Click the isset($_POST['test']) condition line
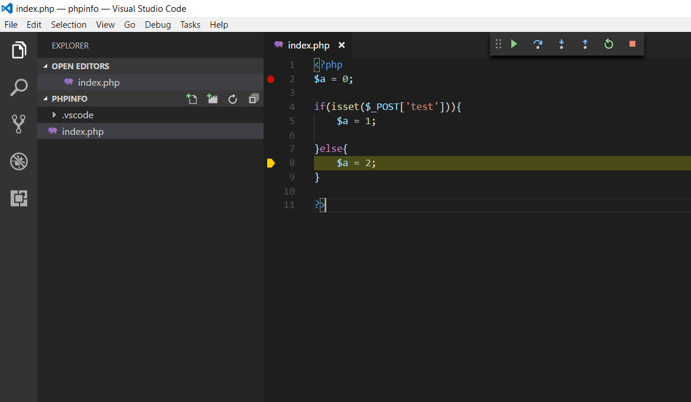Screen dimensions: 691x402 (x=388, y=106)
